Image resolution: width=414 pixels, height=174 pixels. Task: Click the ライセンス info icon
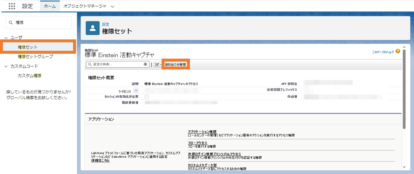135,90
